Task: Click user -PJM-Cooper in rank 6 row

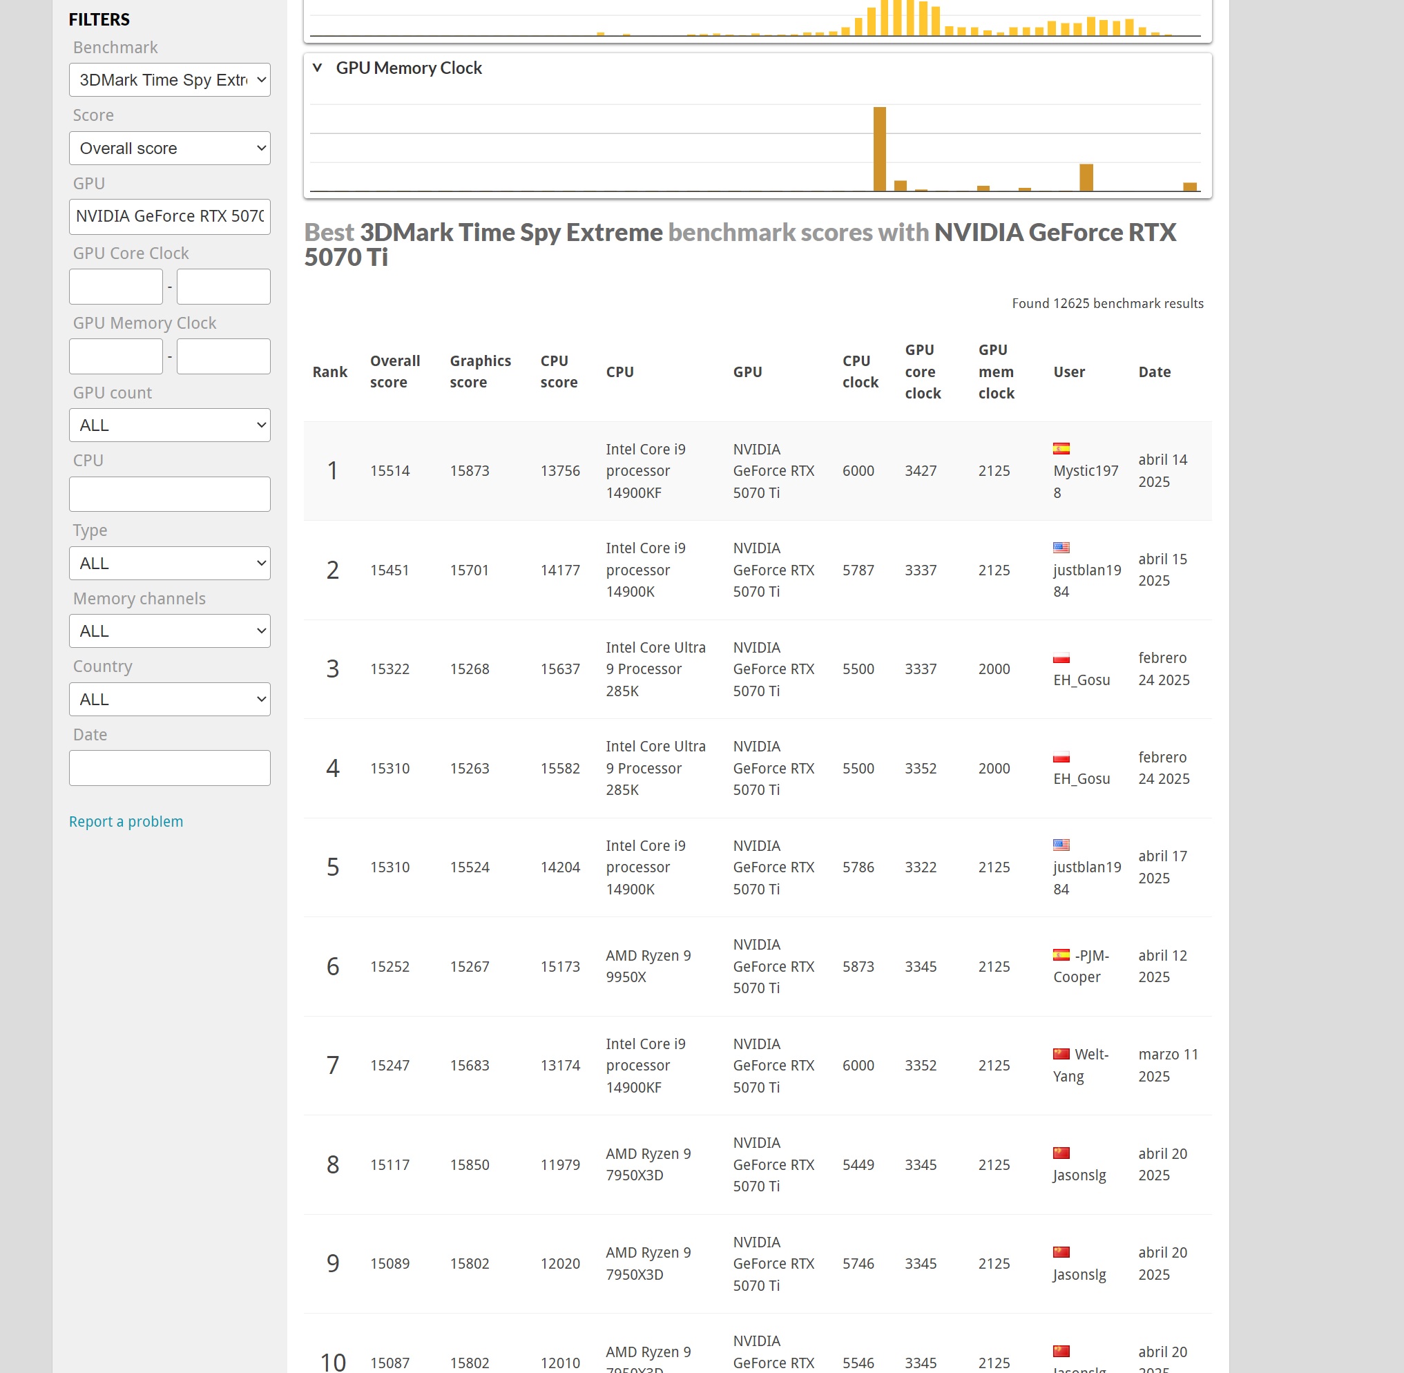Action: click(1081, 966)
